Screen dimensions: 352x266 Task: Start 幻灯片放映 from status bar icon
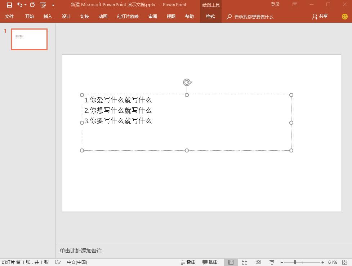tap(271, 262)
